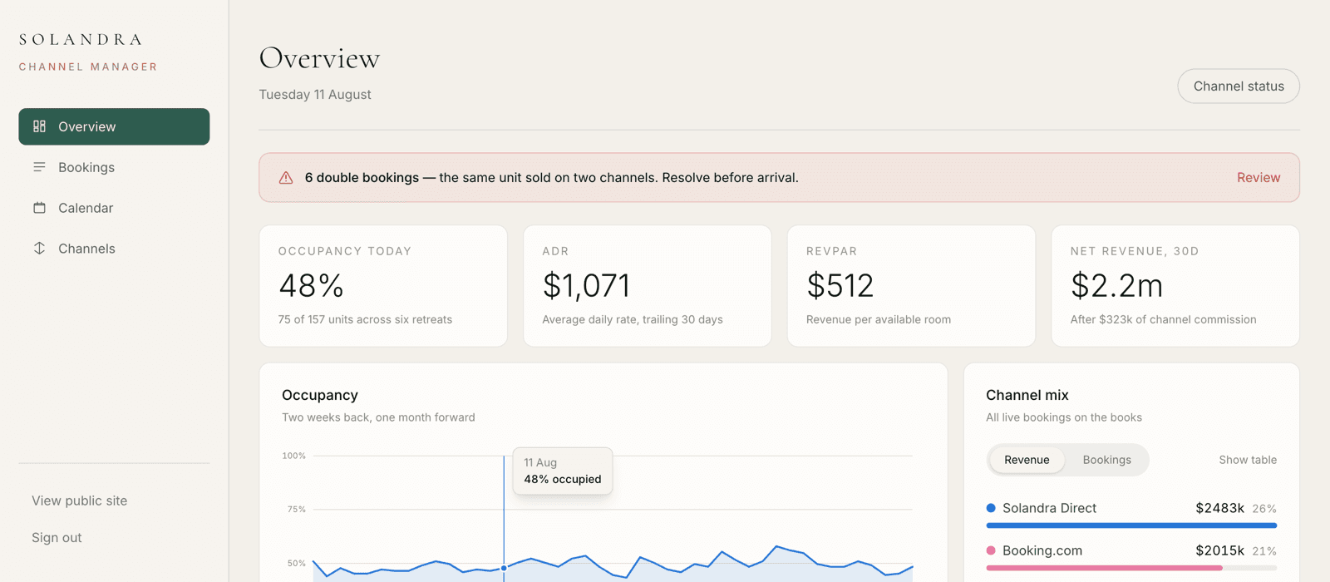Navigate to Channels in the sidebar
Screen dimensions: 1330x582
point(114,249)
